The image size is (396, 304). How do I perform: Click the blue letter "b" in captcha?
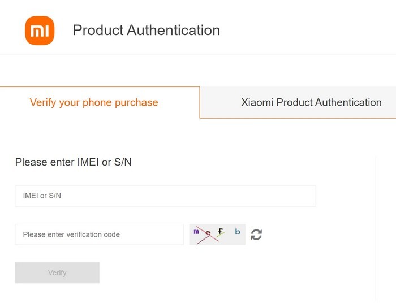click(x=238, y=232)
